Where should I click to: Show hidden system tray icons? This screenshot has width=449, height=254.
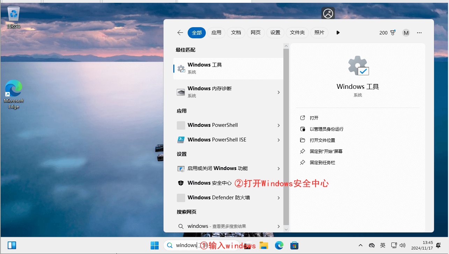(361, 246)
